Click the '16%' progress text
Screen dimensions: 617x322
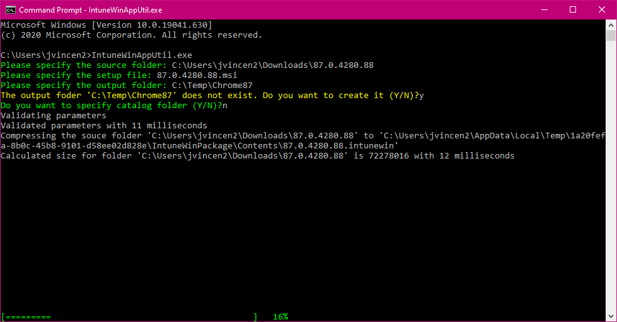[x=280, y=317]
